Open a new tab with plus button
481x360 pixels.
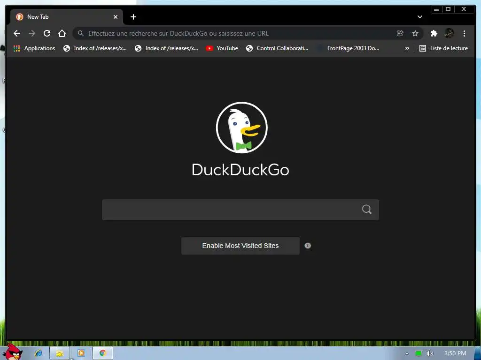(x=133, y=17)
